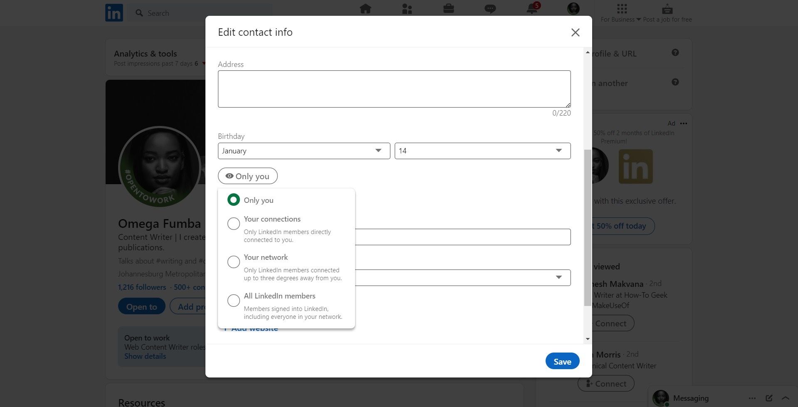Screen dimensions: 798x407
Task: Open the birthday day dropdown showing 14
Action: point(482,150)
